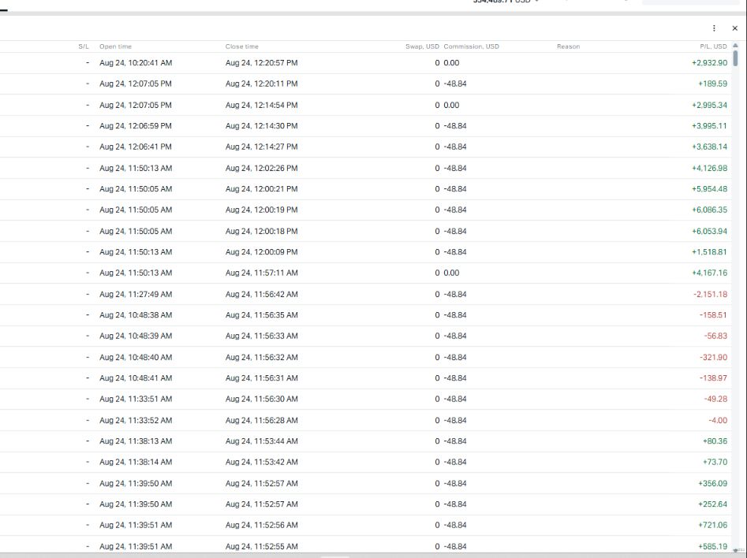
Task: Click the 0.00 commission in the first row
Action: [452, 63]
